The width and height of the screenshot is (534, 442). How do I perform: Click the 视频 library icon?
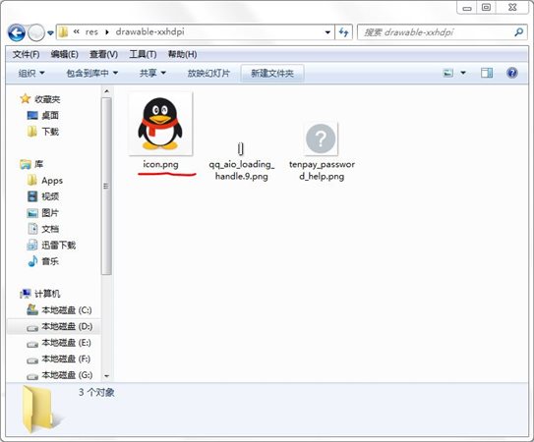click(32, 196)
